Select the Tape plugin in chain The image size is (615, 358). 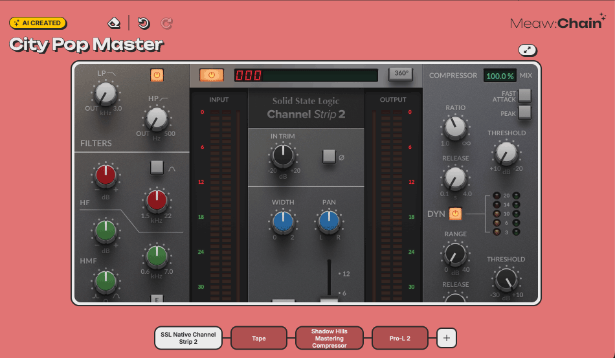point(259,338)
